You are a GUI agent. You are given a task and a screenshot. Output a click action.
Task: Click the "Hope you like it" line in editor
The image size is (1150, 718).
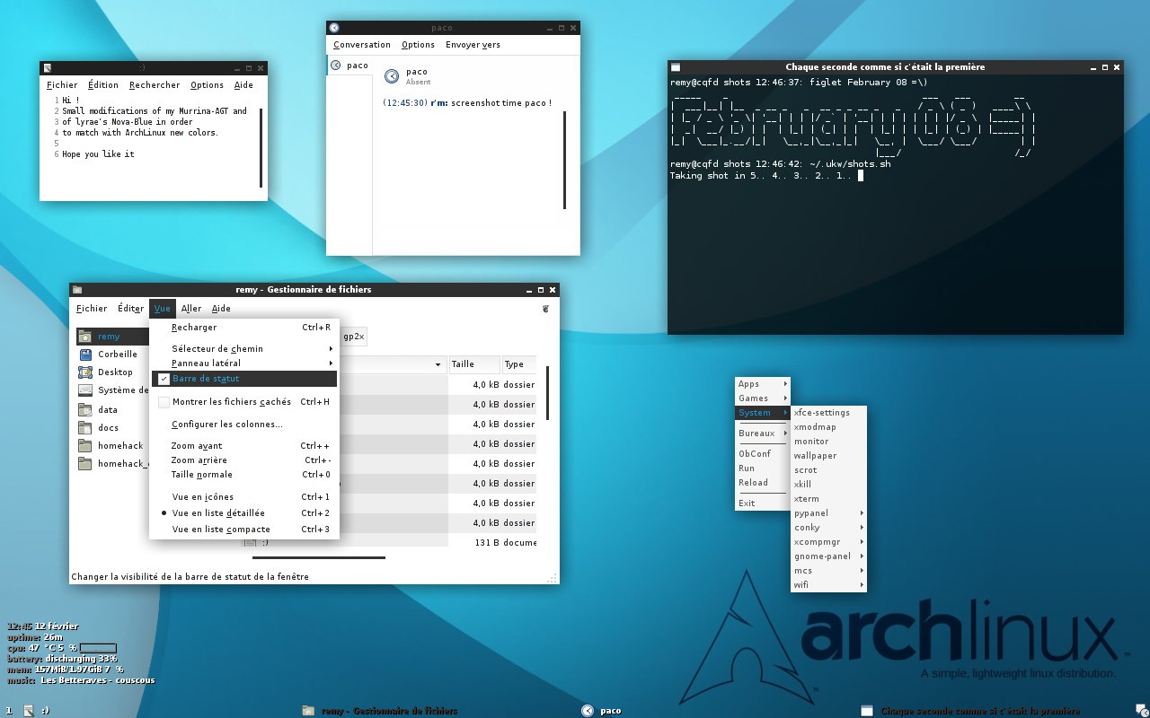tap(98, 154)
